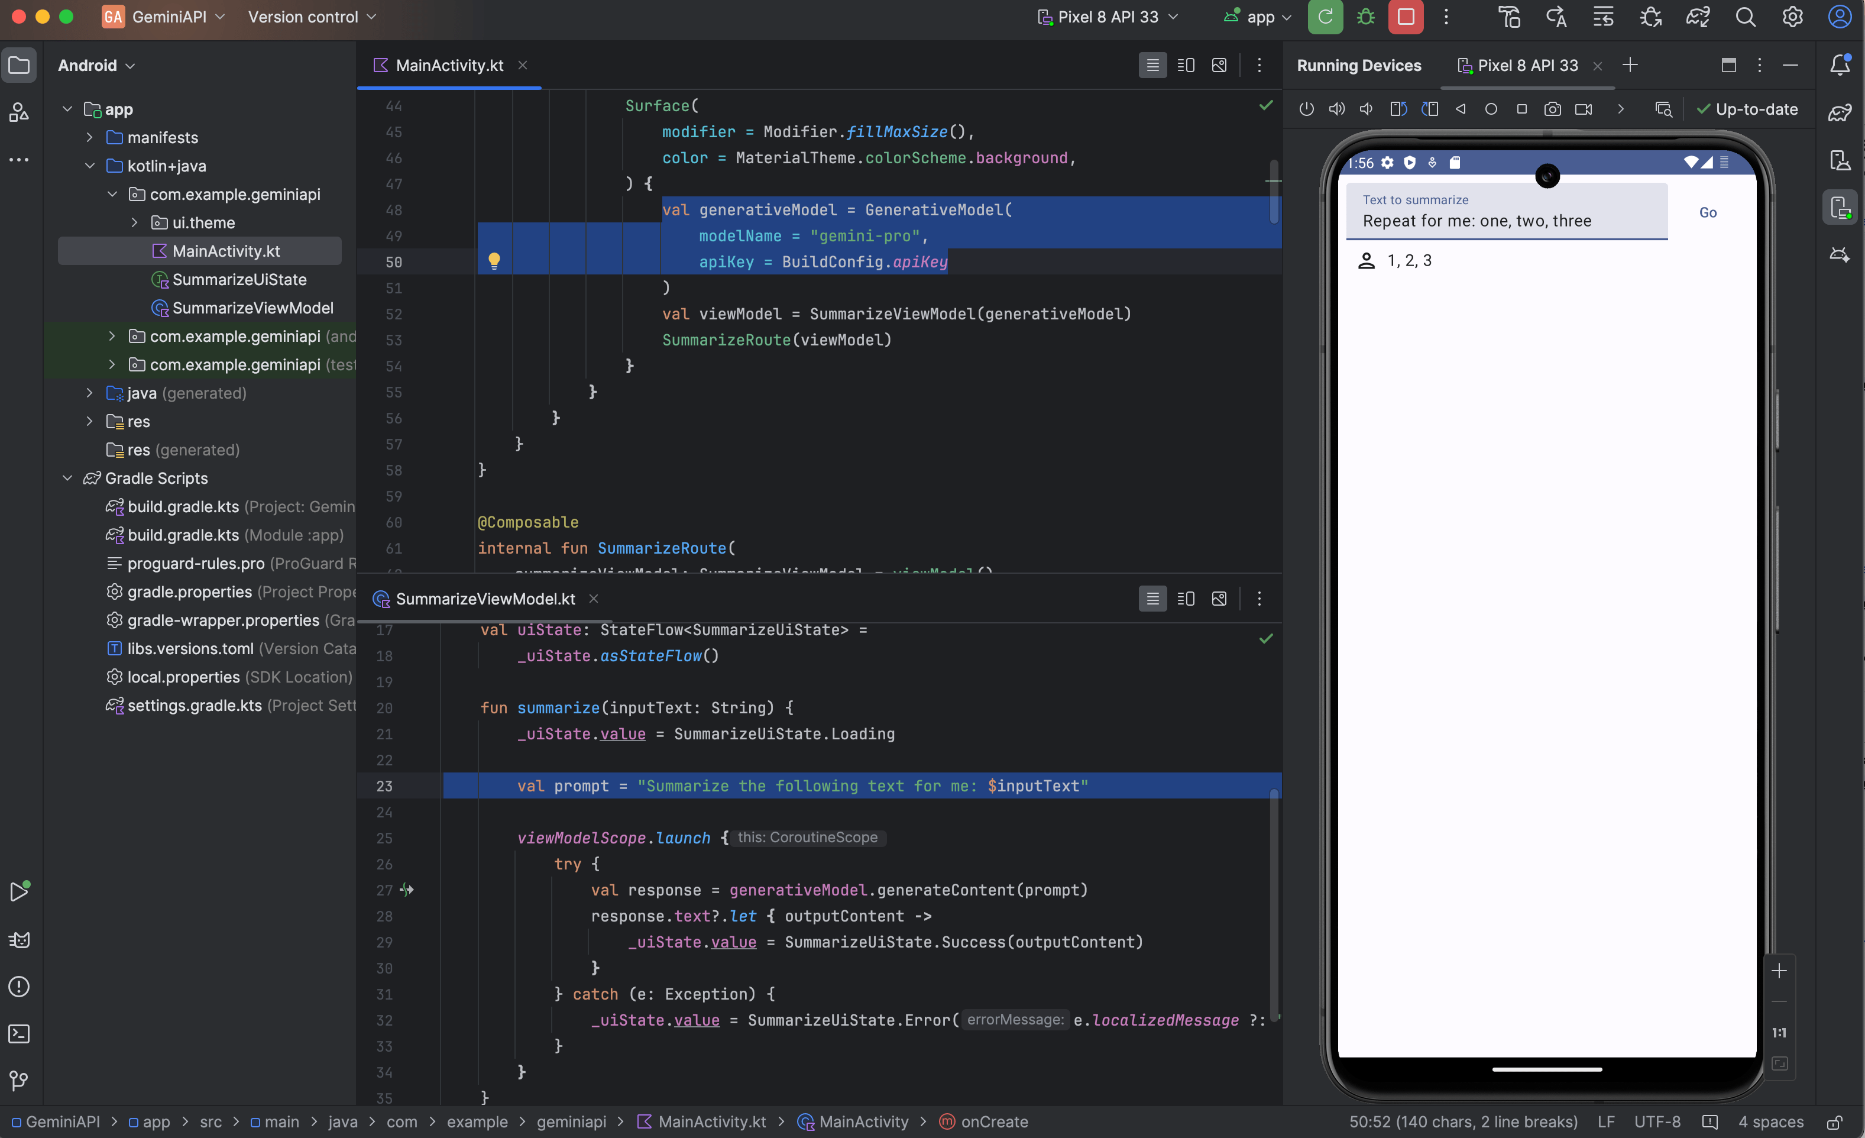Open Search Everywhere magnifier icon

click(x=1744, y=17)
